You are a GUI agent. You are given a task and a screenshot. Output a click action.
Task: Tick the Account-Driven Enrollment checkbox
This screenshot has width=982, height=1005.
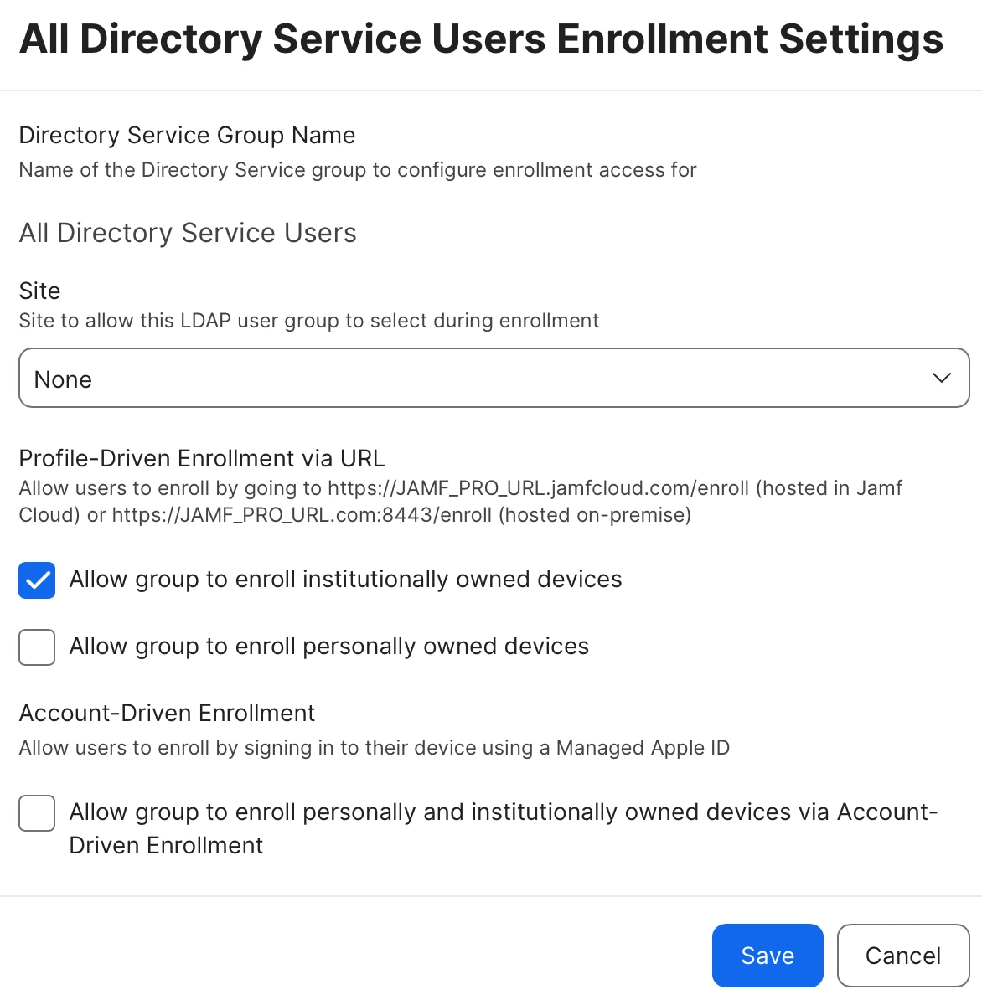point(37,813)
